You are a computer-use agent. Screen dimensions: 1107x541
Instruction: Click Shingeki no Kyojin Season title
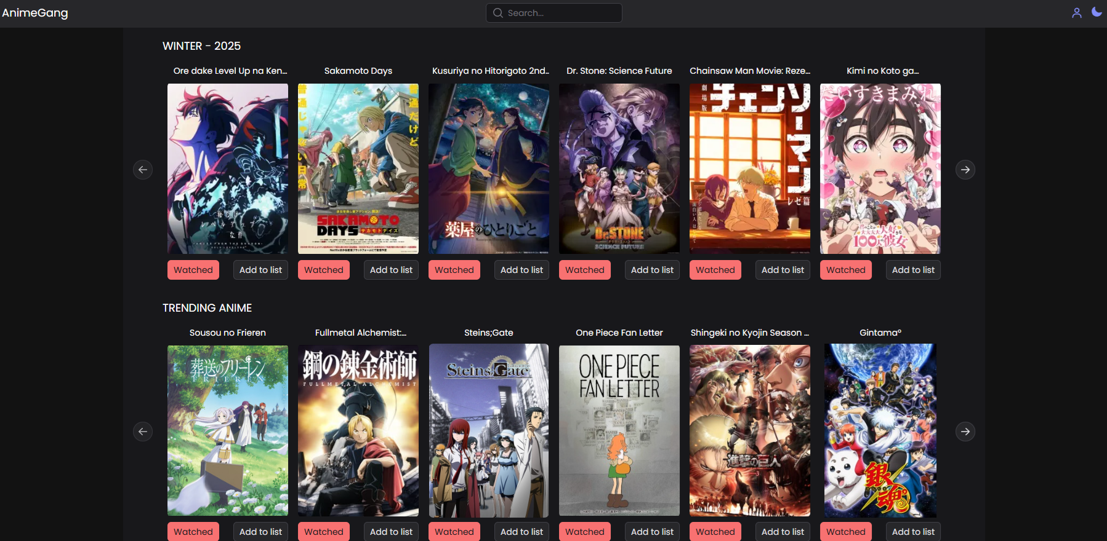(x=749, y=333)
